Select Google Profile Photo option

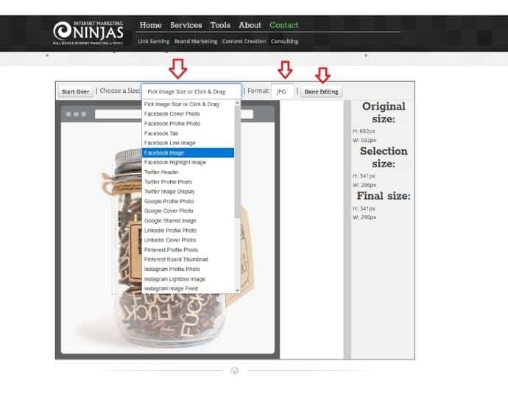(x=188, y=201)
